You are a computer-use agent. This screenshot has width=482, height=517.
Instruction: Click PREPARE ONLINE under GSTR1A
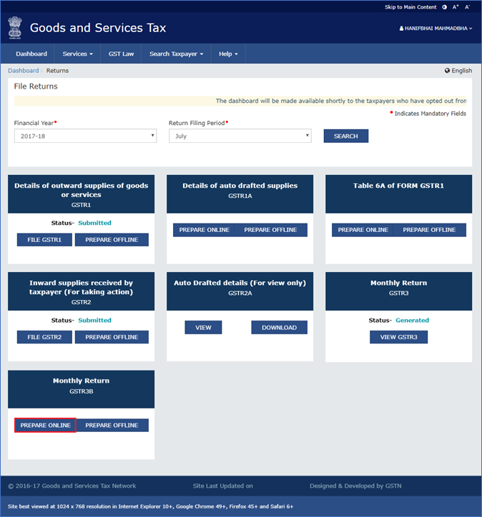click(204, 230)
